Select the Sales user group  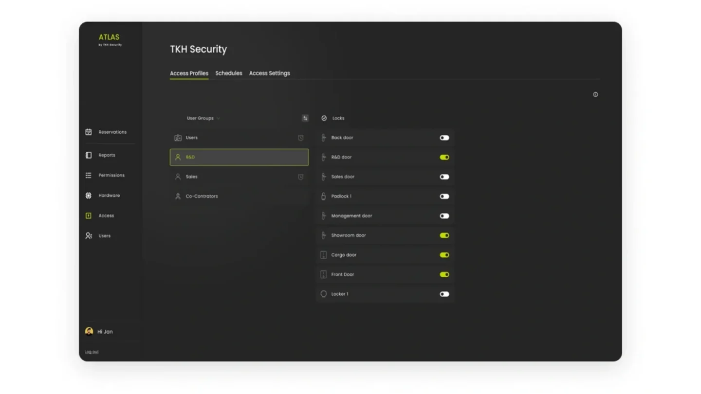pos(239,177)
